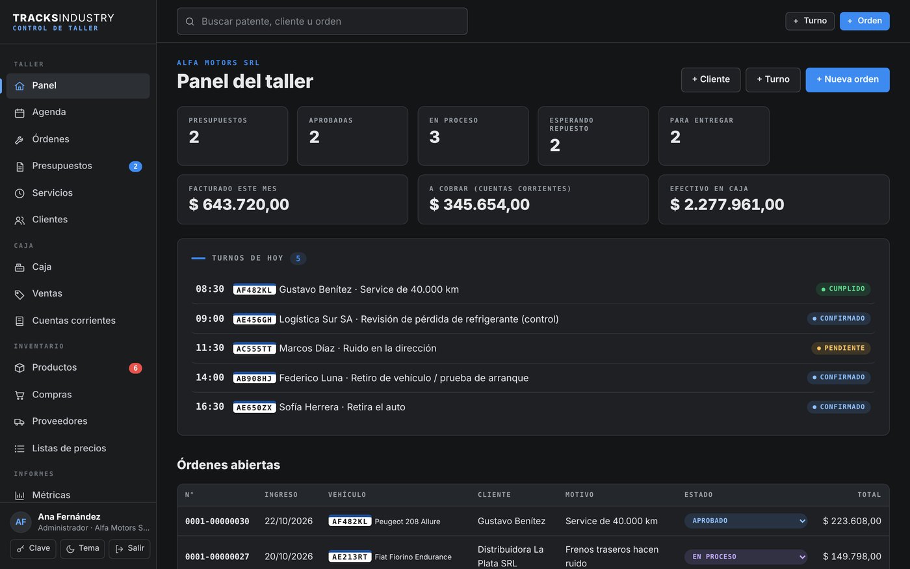The image size is (910, 569).
Task: Click the Métricas chart icon
Action: [x=19, y=496]
